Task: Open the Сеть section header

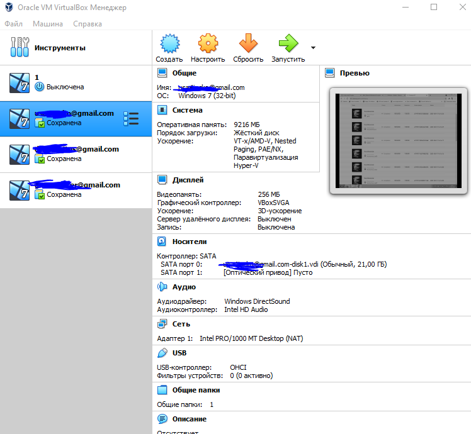Action: [181, 324]
